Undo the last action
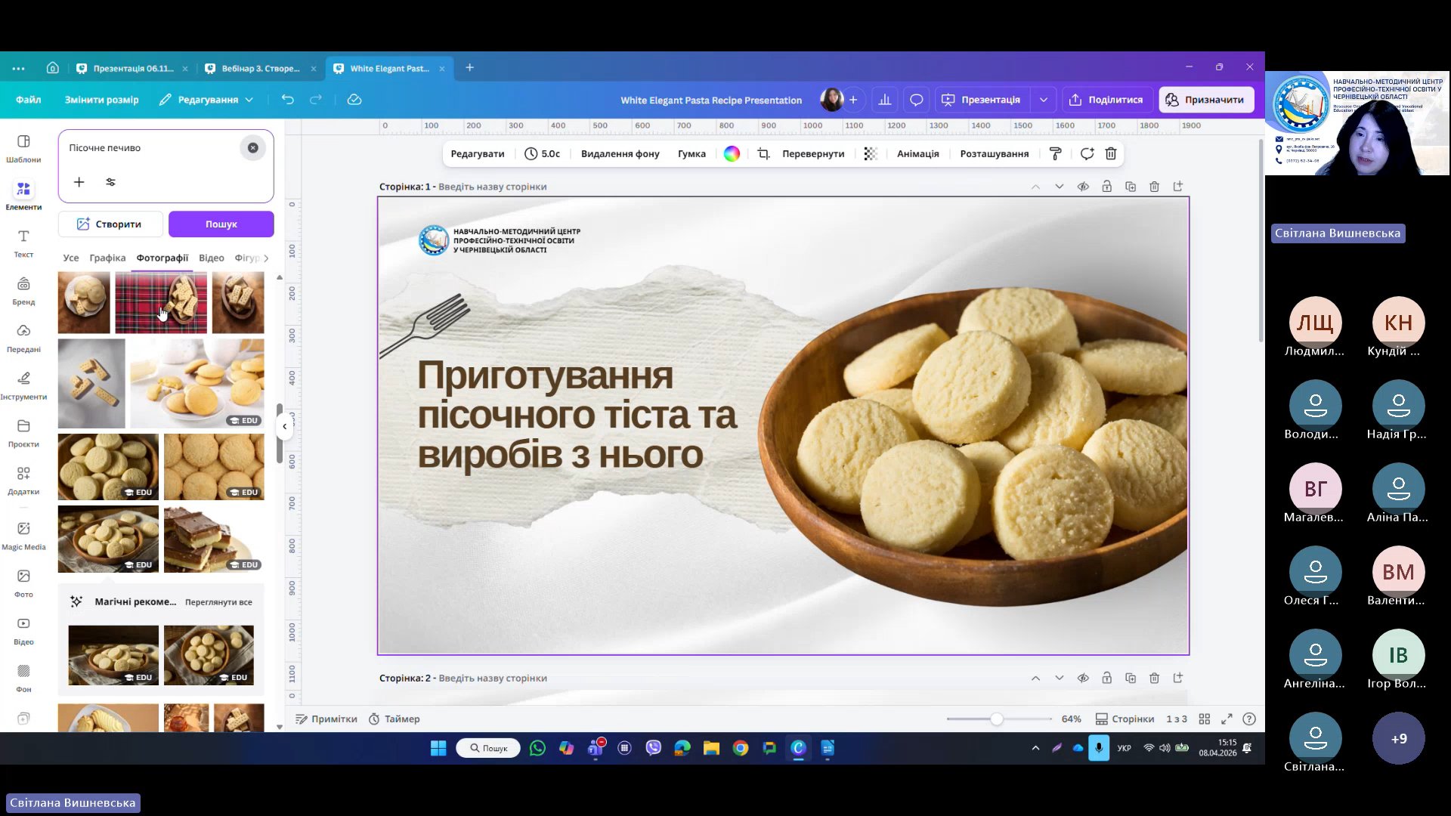Screen dimensions: 1451x816 coord(287,100)
